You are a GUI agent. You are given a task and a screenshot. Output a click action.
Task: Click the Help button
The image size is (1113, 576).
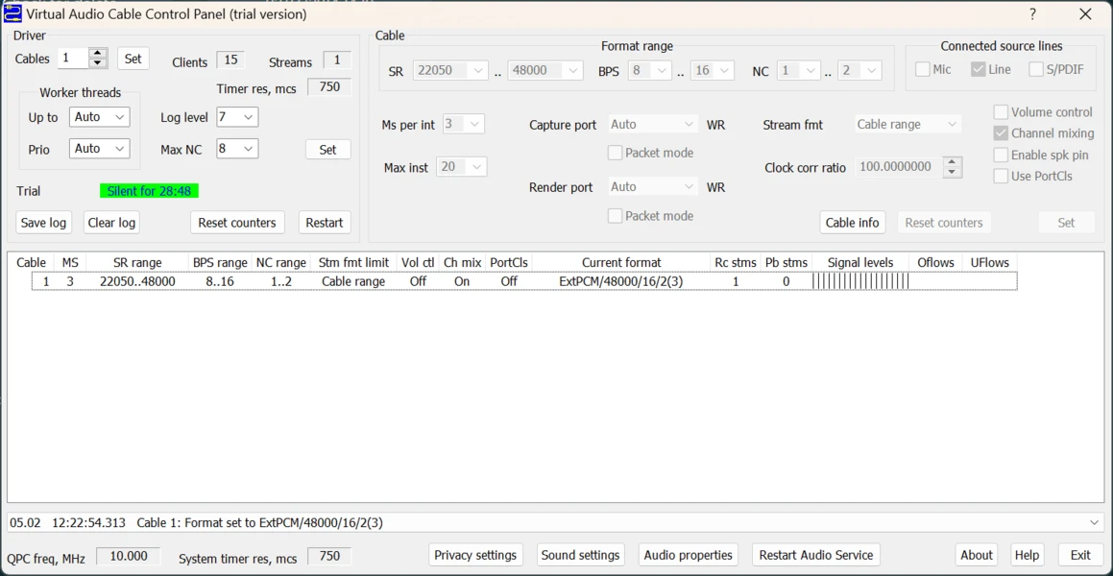[1027, 555]
